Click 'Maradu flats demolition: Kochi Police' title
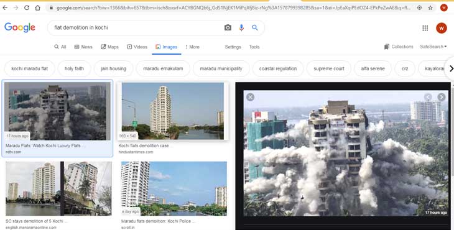454x230 pixels. [159, 221]
